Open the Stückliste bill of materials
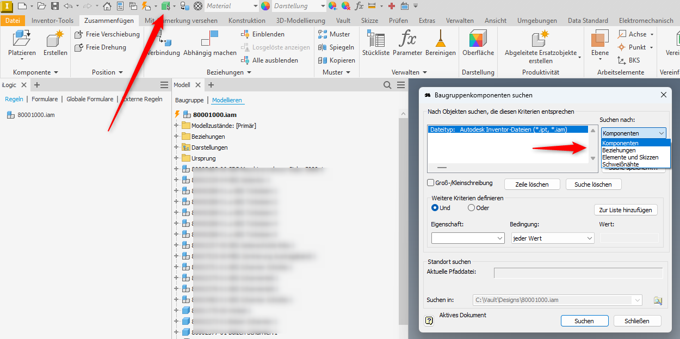The width and height of the screenshot is (680, 339). click(376, 44)
